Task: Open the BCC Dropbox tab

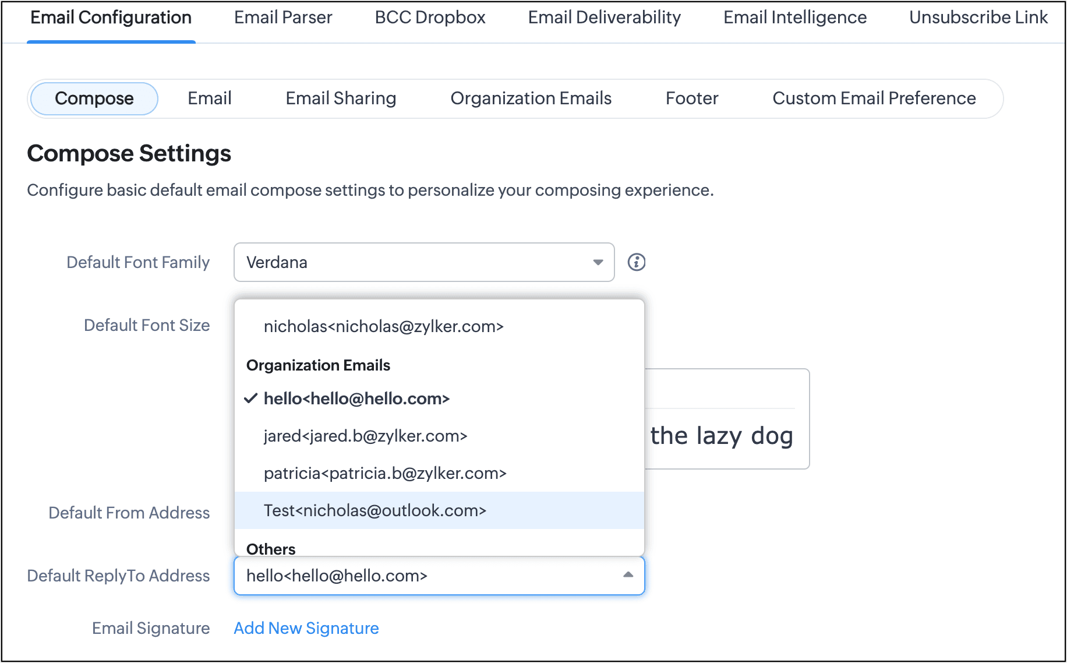Action: pos(430,17)
